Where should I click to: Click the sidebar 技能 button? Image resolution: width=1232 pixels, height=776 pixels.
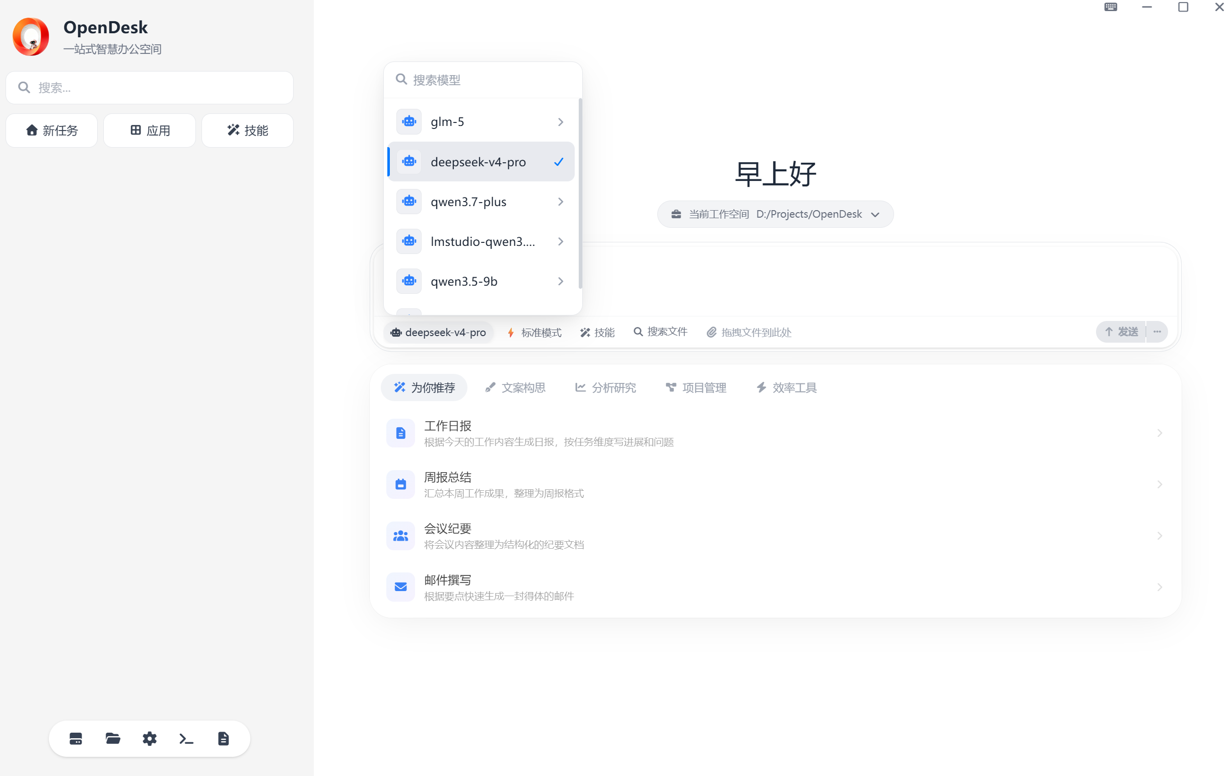(248, 131)
